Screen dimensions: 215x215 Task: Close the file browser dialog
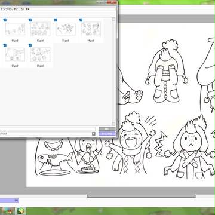pos(112,2)
